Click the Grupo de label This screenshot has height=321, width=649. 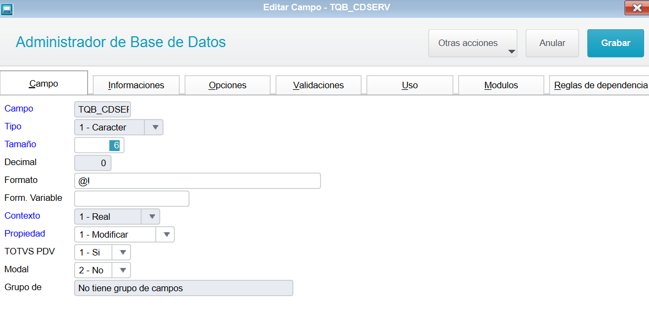[x=23, y=286]
